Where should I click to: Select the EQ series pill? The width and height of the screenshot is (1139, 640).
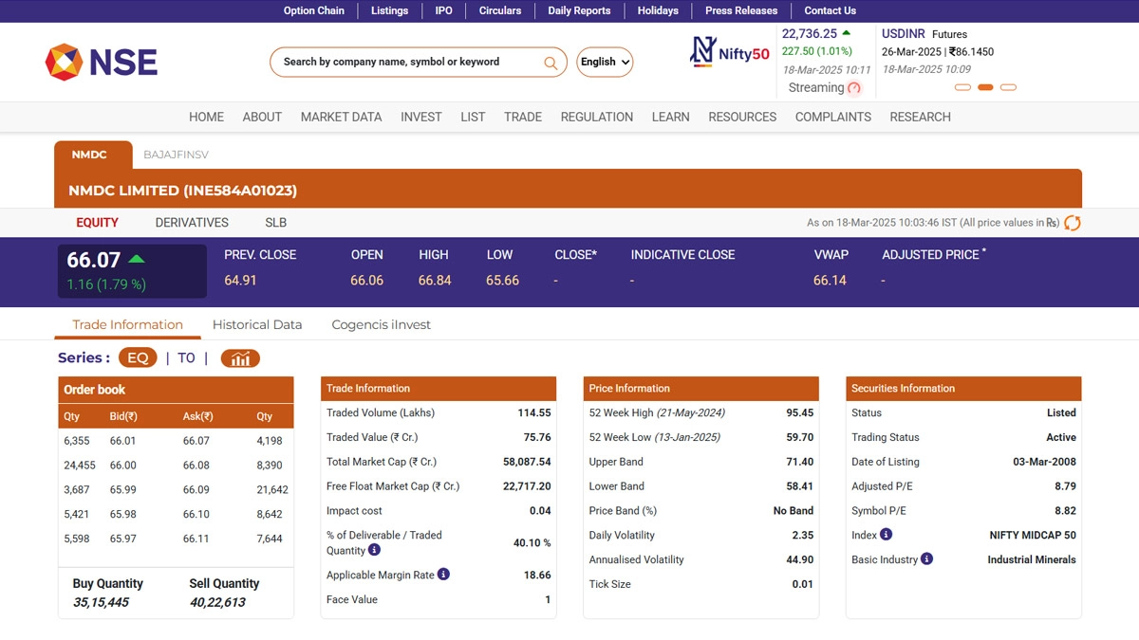pos(138,358)
